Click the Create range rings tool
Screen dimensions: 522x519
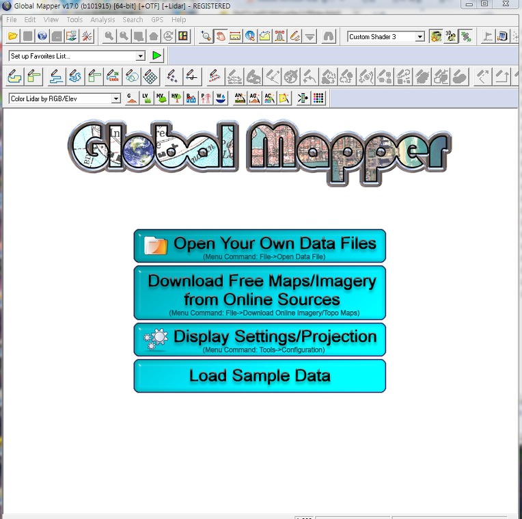[132, 77]
